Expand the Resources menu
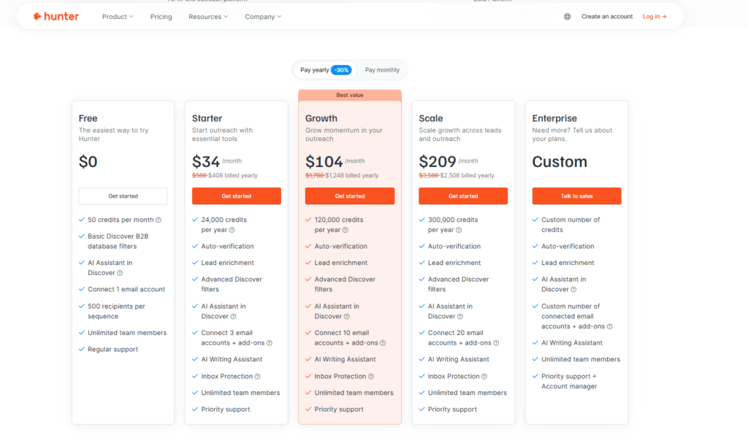 [x=208, y=17]
